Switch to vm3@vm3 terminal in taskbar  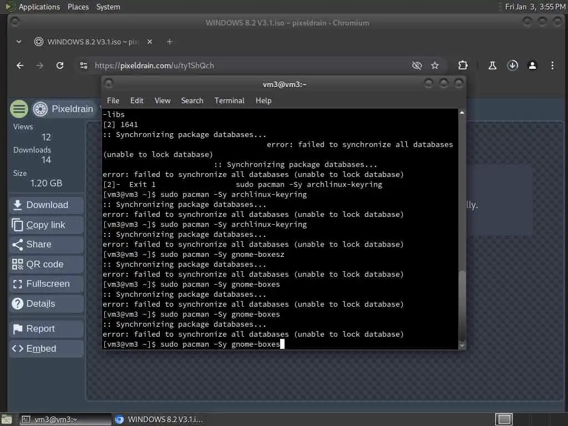pyautogui.click(x=65, y=419)
